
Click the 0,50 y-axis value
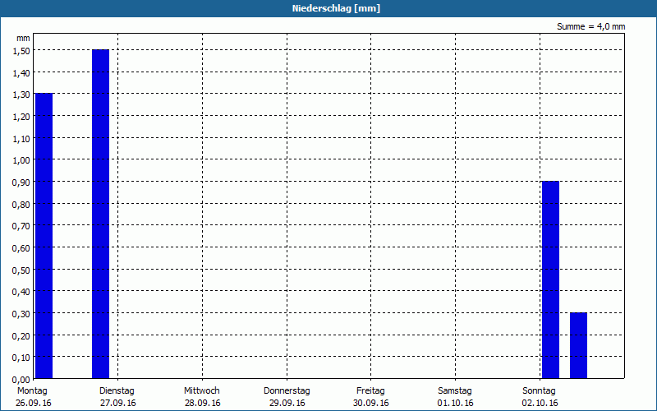pyautogui.click(x=21, y=270)
